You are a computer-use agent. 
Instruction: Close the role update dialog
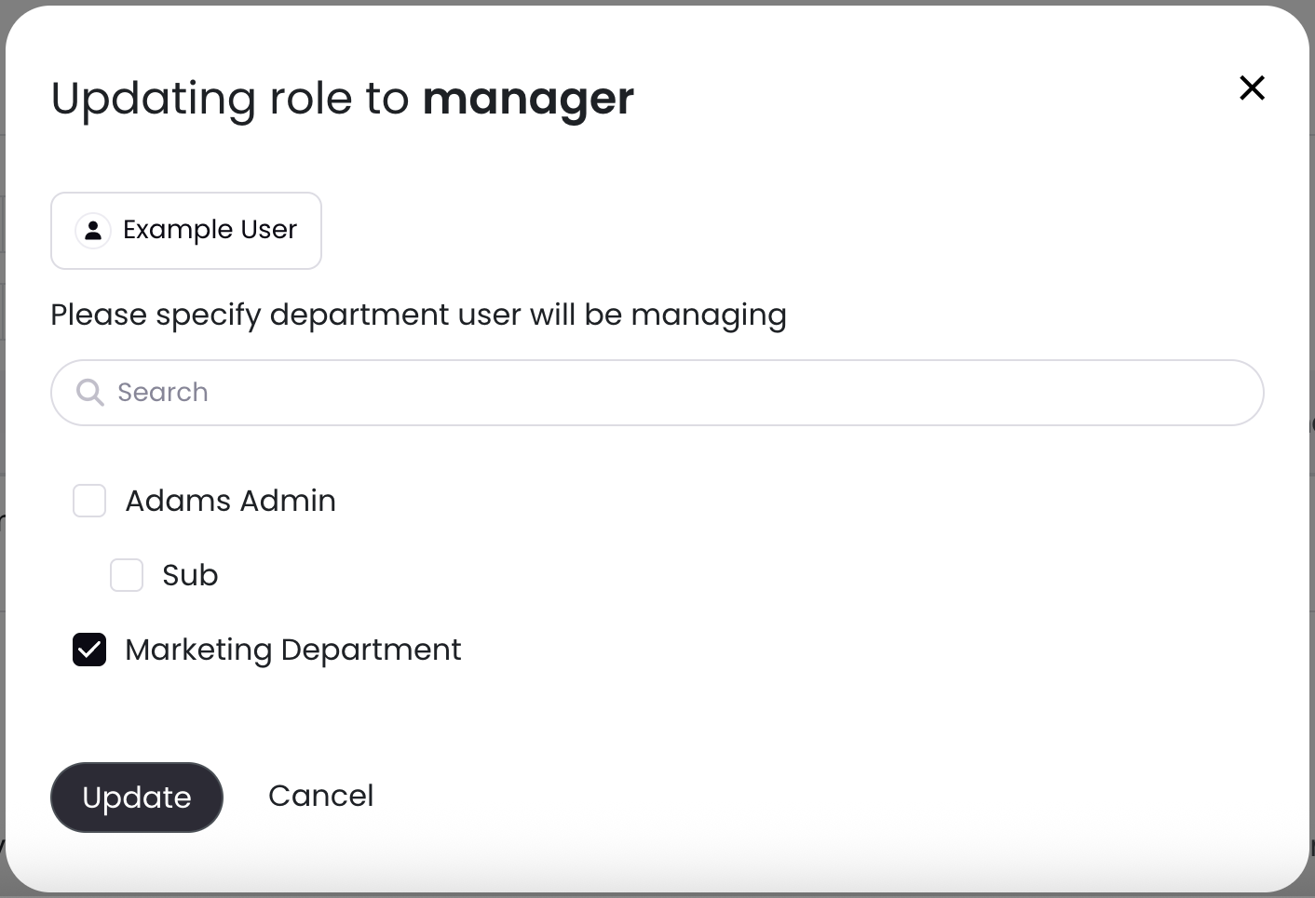pyautogui.click(x=1252, y=87)
